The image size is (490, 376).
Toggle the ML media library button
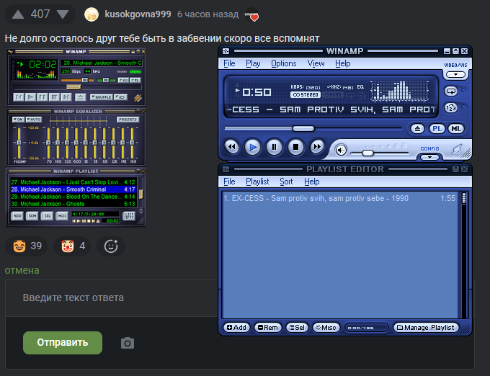click(456, 129)
